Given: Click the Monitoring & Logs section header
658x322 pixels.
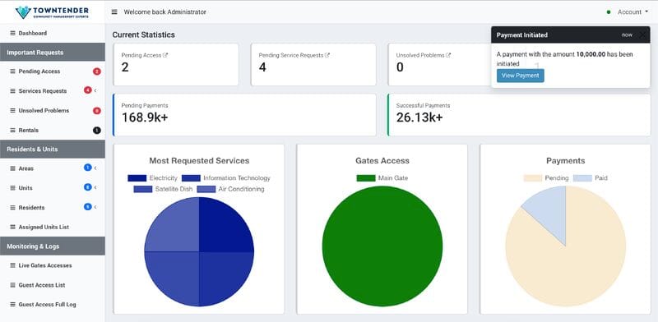Looking at the screenshot, I should click(53, 246).
